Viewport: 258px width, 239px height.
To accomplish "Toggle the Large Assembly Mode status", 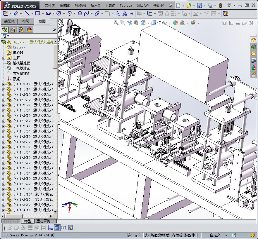I will tap(157, 235).
